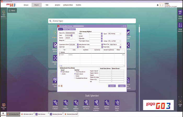Click the Kaydet button
183x117 pixels.
click(x=112, y=86)
